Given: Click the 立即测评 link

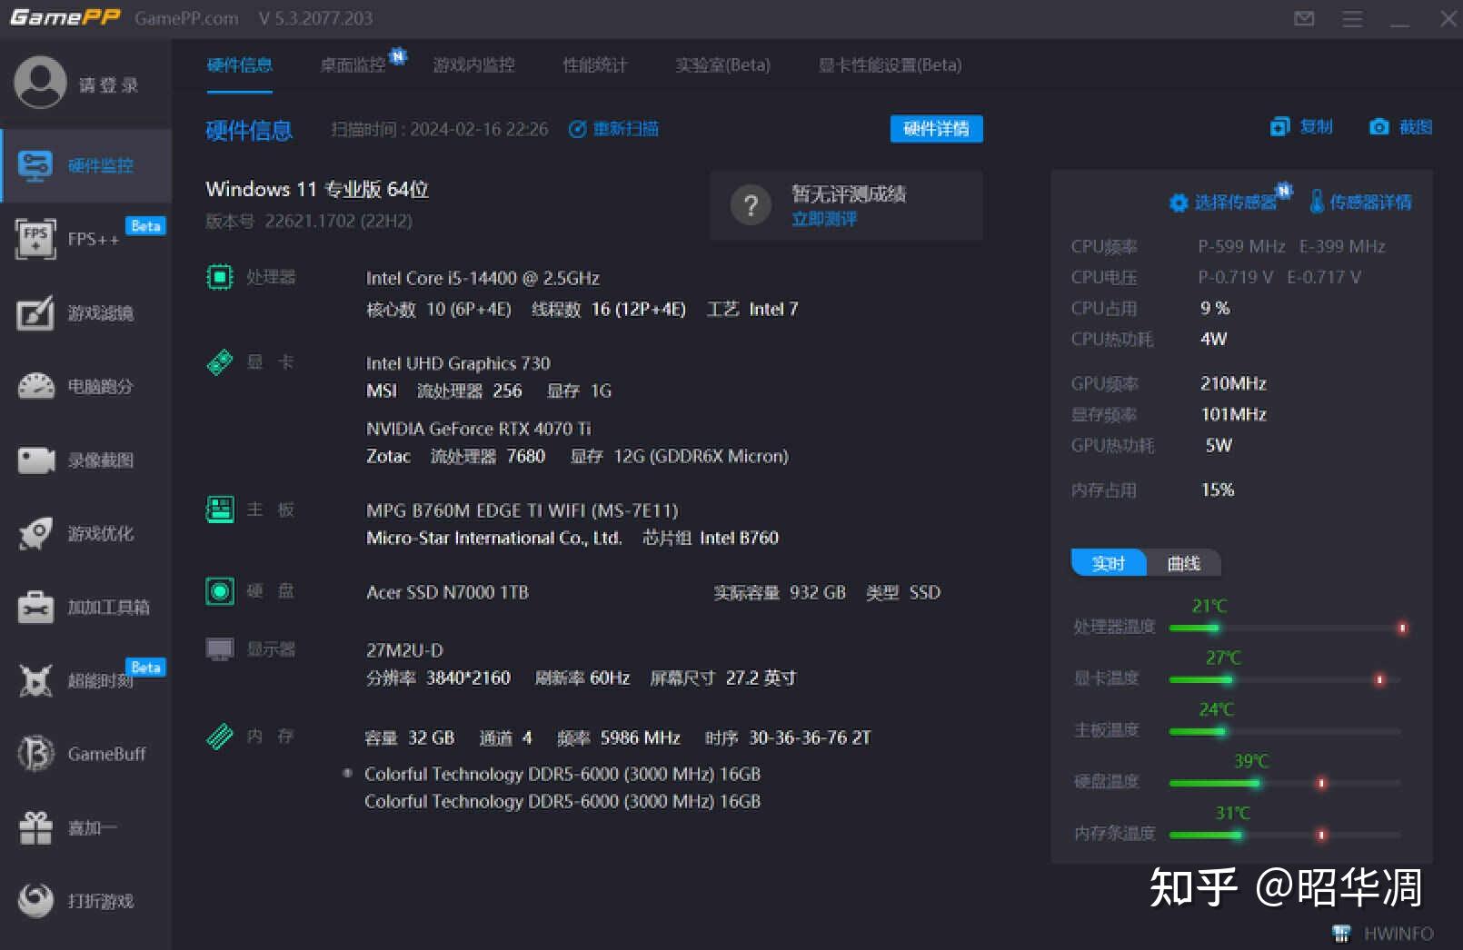Looking at the screenshot, I should click(x=823, y=219).
